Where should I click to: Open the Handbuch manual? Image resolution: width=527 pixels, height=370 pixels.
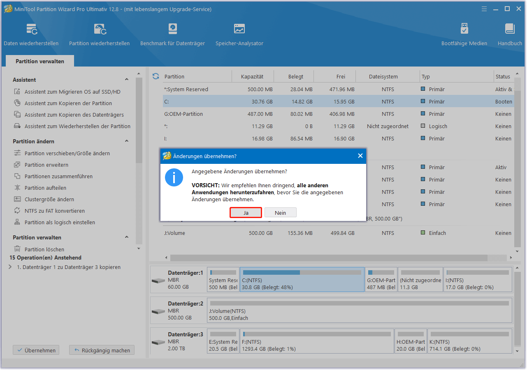(510, 34)
